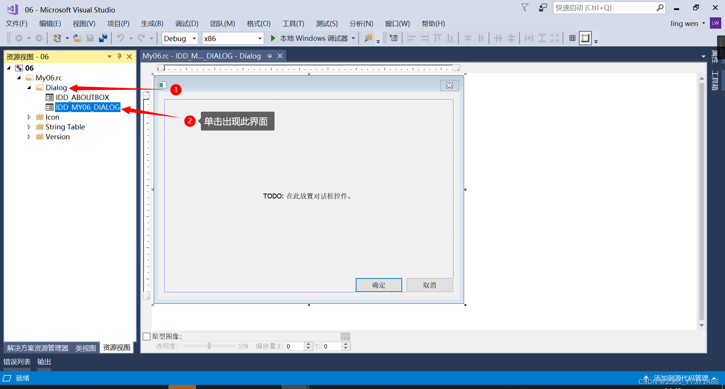Toggle the guides layout mode button
This screenshot has width=725, height=389.
[x=585, y=38]
